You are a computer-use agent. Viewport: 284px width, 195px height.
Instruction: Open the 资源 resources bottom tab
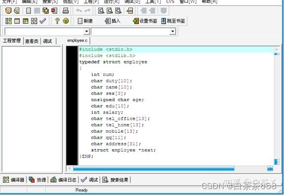click(38, 180)
